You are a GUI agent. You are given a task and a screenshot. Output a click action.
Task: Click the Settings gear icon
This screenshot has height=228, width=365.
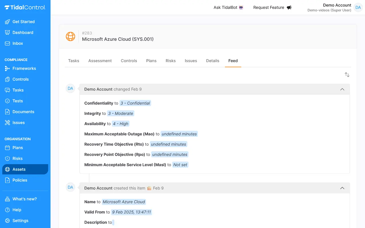[7, 221]
